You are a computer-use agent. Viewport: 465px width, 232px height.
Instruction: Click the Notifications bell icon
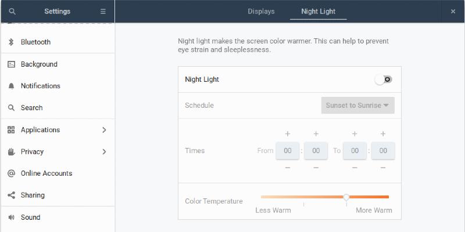click(x=11, y=86)
